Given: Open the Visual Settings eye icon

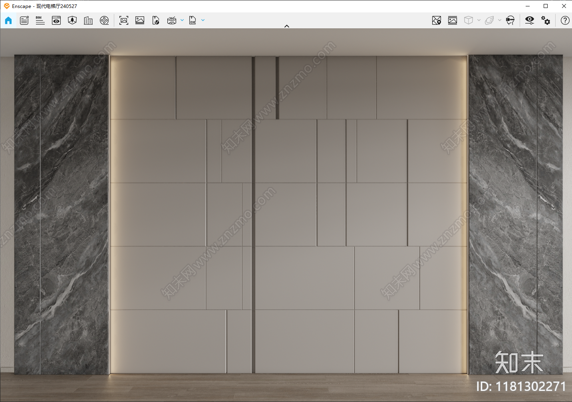Looking at the screenshot, I should pos(530,20).
